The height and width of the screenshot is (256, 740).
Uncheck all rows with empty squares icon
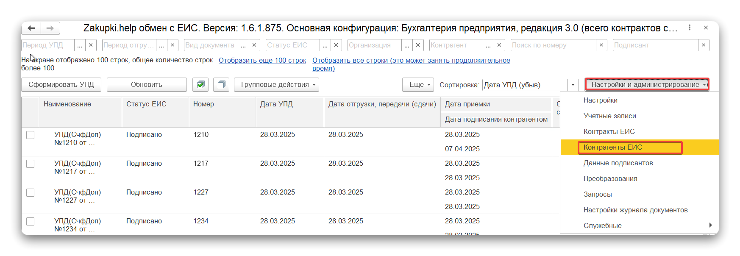point(221,85)
